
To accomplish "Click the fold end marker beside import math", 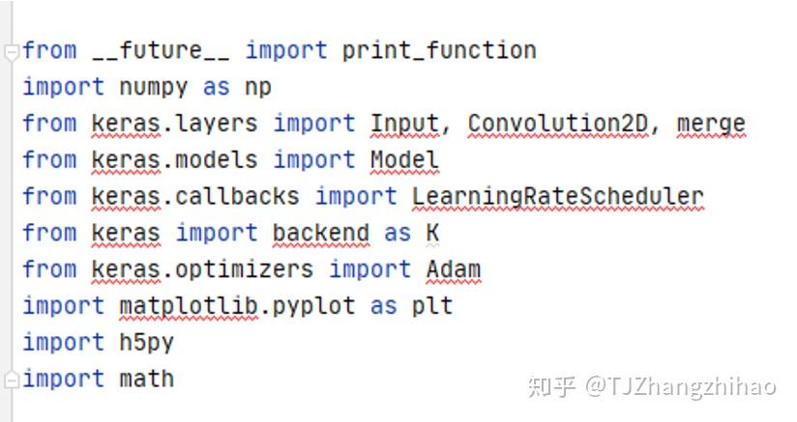I will [12, 380].
